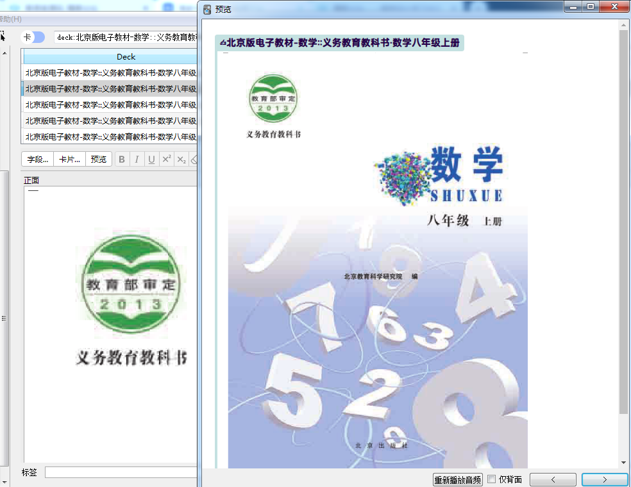Open the 卡片... card templates dialog
This screenshot has height=487, width=631.
(70, 160)
